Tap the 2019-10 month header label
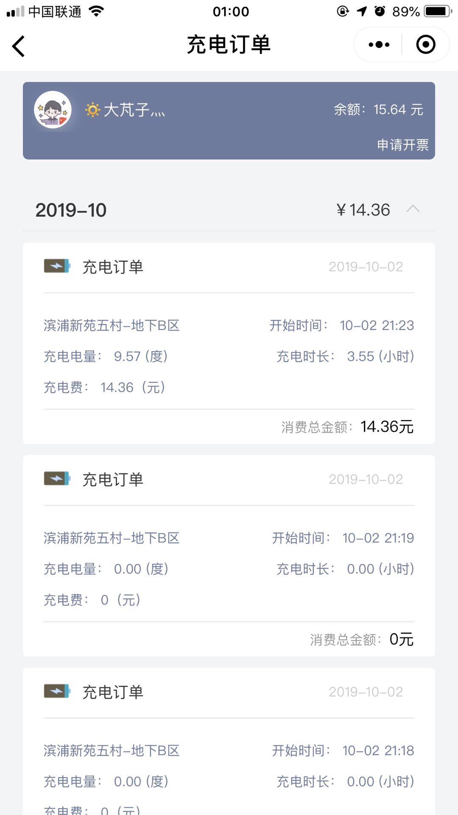This screenshot has height=815, width=458. [x=71, y=210]
